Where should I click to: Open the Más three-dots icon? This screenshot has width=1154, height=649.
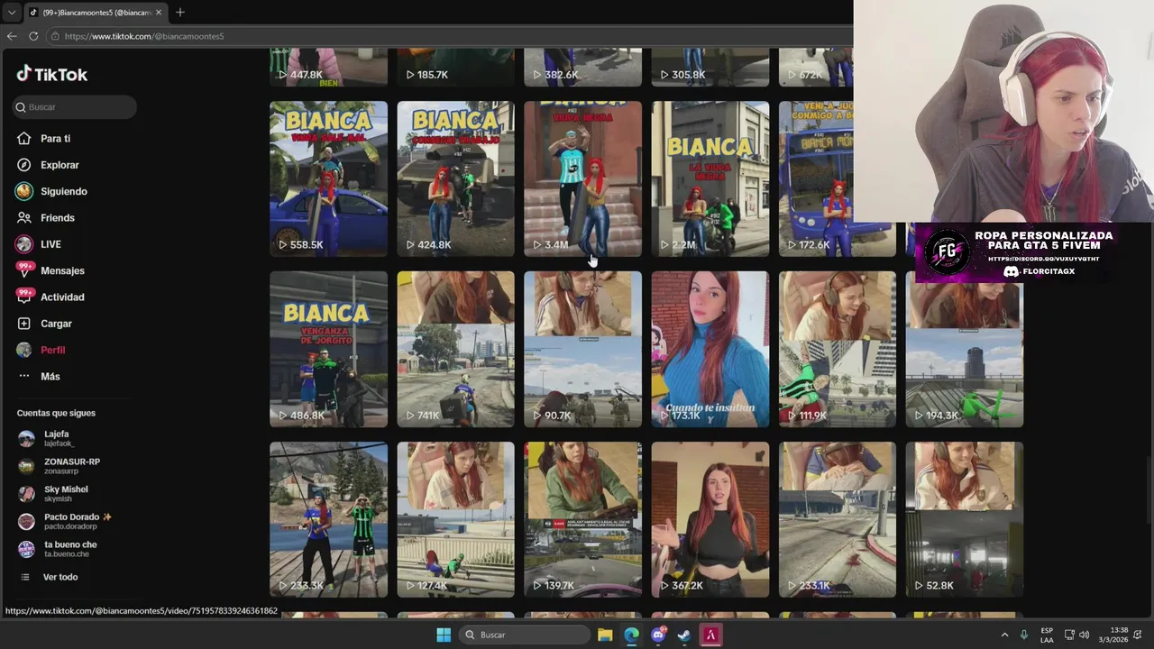click(24, 376)
